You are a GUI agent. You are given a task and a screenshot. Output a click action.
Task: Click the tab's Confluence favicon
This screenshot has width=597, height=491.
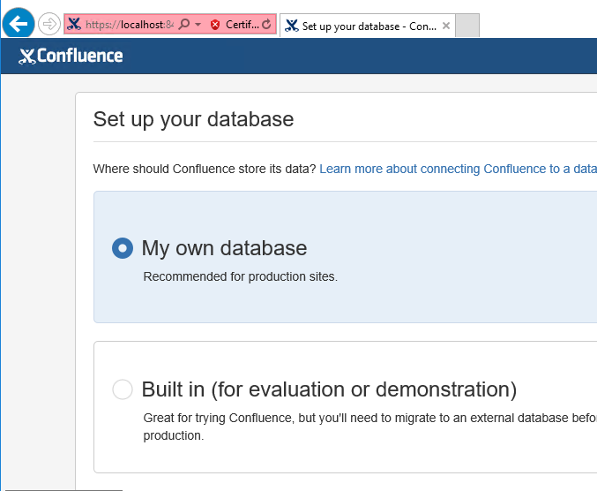coord(292,26)
